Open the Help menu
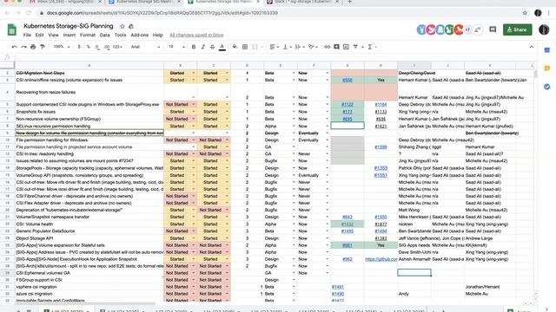 [x=157, y=35]
